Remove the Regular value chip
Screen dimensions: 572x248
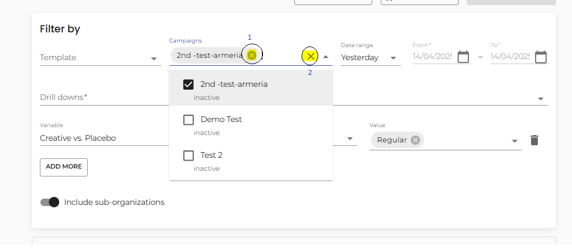415,140
